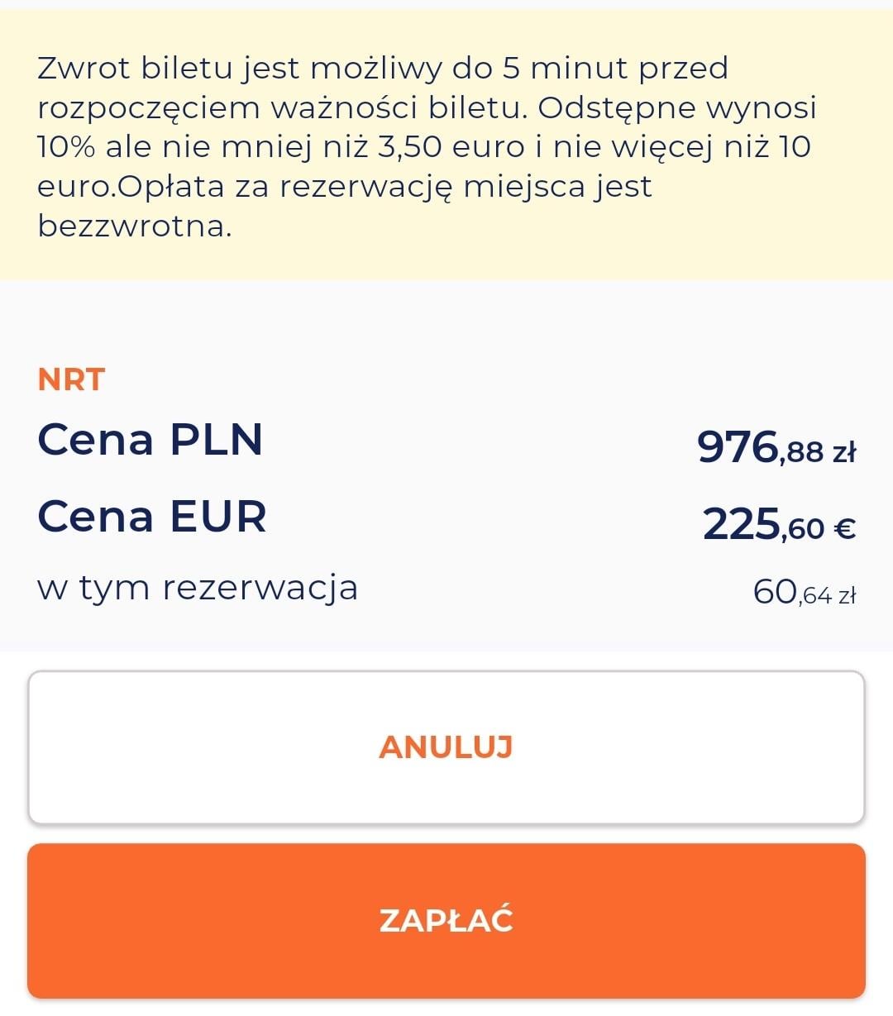
Task: Select the word 'Odstępne' in the notice
Action: (x=610, y=107)
